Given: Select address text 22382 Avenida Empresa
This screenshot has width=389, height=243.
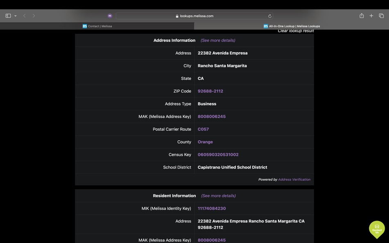Looking at the screenshot, I should [222, 53].
